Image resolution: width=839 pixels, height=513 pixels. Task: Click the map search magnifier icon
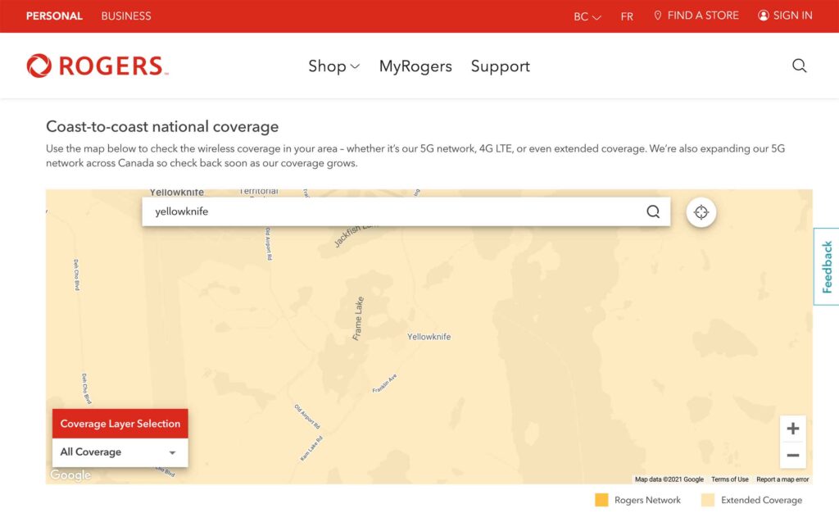(653, 211)
